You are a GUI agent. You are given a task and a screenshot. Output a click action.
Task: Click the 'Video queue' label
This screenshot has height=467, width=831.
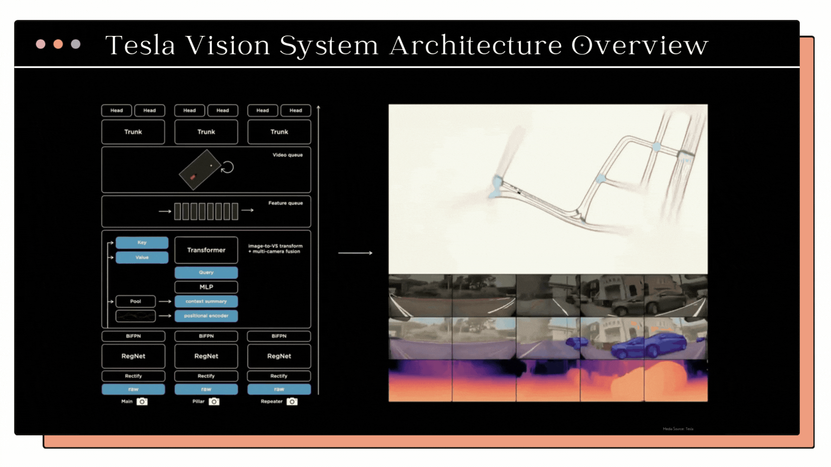click(287, 155)
